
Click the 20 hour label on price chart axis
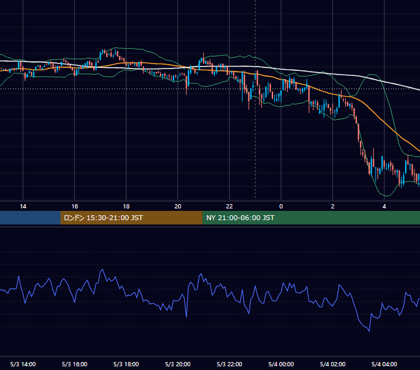[178, 207]
